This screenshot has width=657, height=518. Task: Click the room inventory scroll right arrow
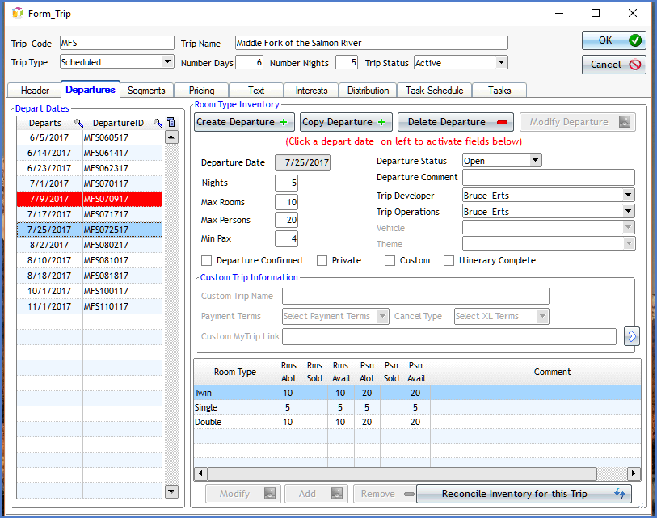634,474
